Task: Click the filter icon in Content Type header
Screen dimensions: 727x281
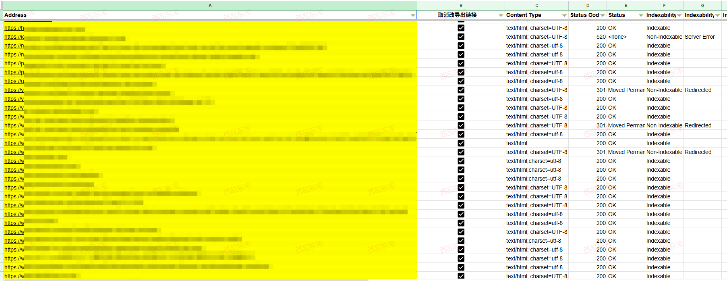Action: click(x=564, y=15)
